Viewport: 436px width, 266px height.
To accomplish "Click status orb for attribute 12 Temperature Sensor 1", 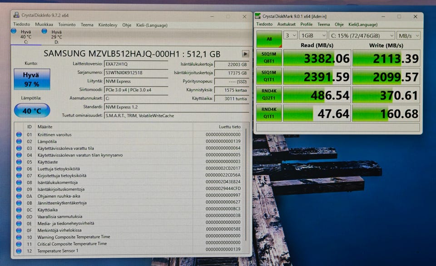I will [x=19, y=250].
